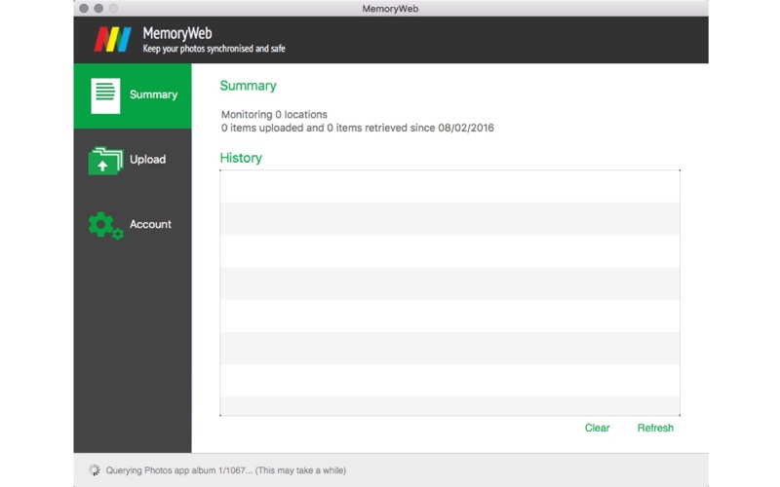Screen dimensions: 780x487
Task: Maximize the MemoryWeb window
Action: pos(113,8)
